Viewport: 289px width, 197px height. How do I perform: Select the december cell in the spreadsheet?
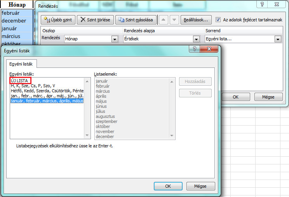[x=17, y=21]
